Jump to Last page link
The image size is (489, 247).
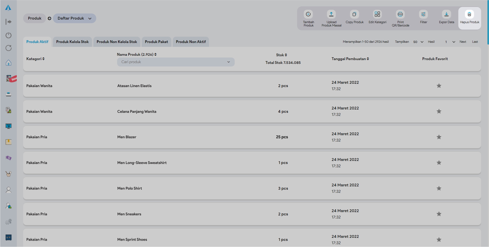475,42
